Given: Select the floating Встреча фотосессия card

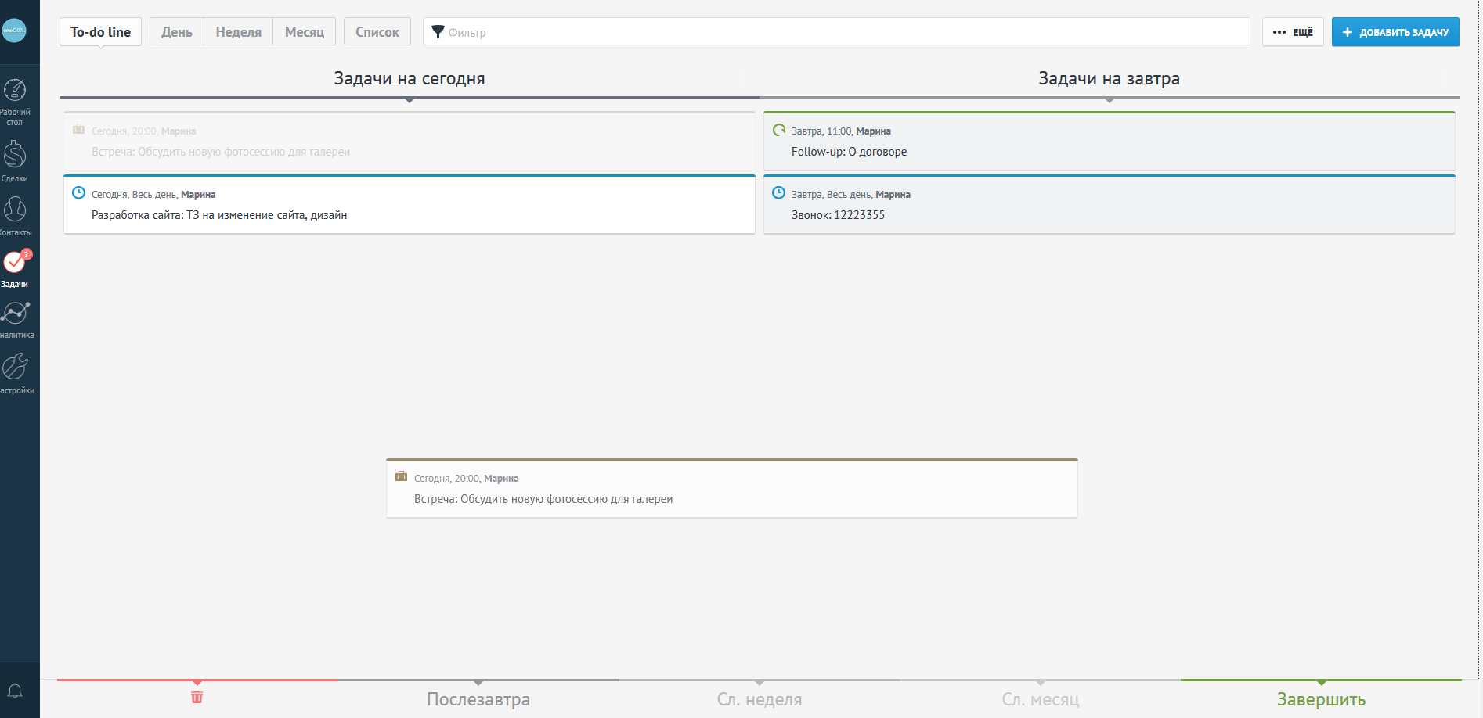Looking at the screenshot, I should pyautogui.click(x=732, y=489).
